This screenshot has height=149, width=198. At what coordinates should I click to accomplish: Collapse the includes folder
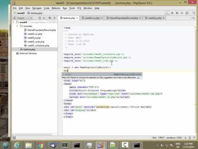17,26
